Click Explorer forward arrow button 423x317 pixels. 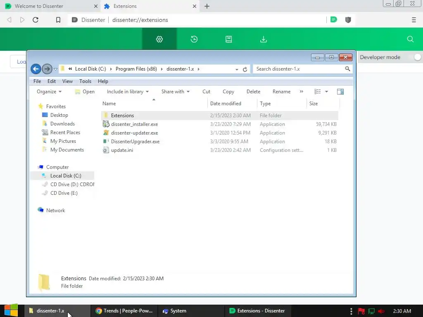tap(47, 69)
